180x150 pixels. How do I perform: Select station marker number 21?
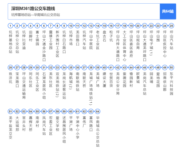[x=144, y=26]
